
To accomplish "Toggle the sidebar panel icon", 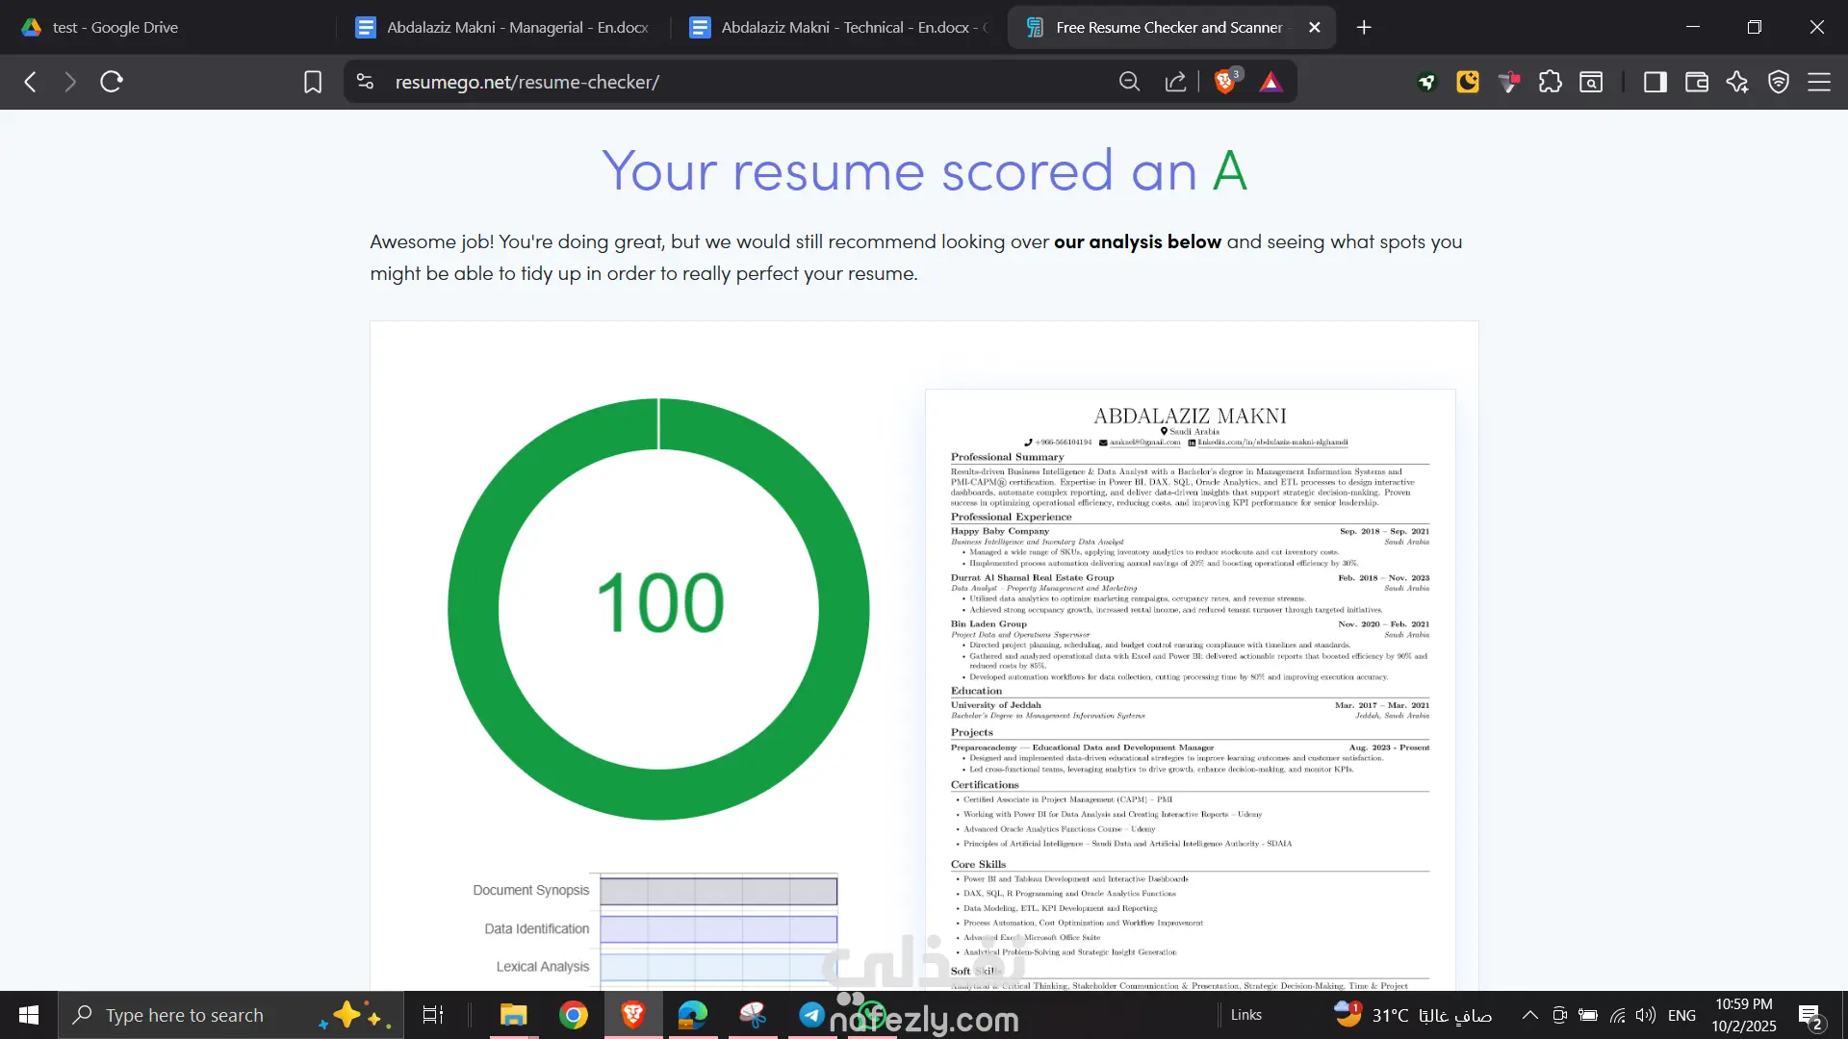I will (1655, 82).
